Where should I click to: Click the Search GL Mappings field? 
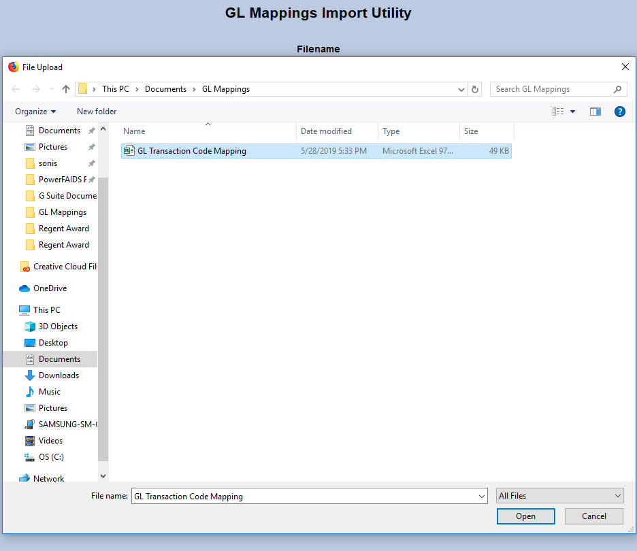click(551, 89)
